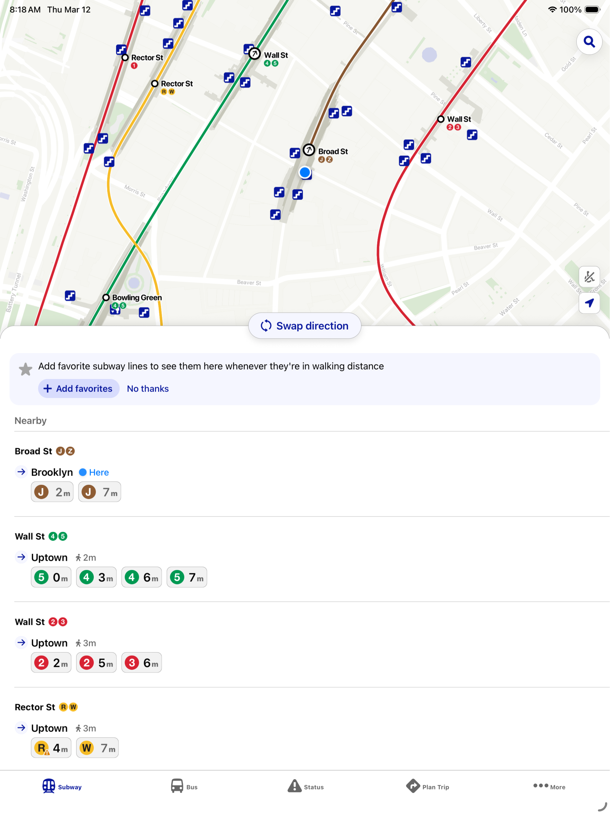Image resolution: width=610 pixels, height=814 pixels.
Task: Open the More menu tab
Action: tap(549, 786)
